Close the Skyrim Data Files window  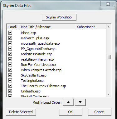(108, 4)
